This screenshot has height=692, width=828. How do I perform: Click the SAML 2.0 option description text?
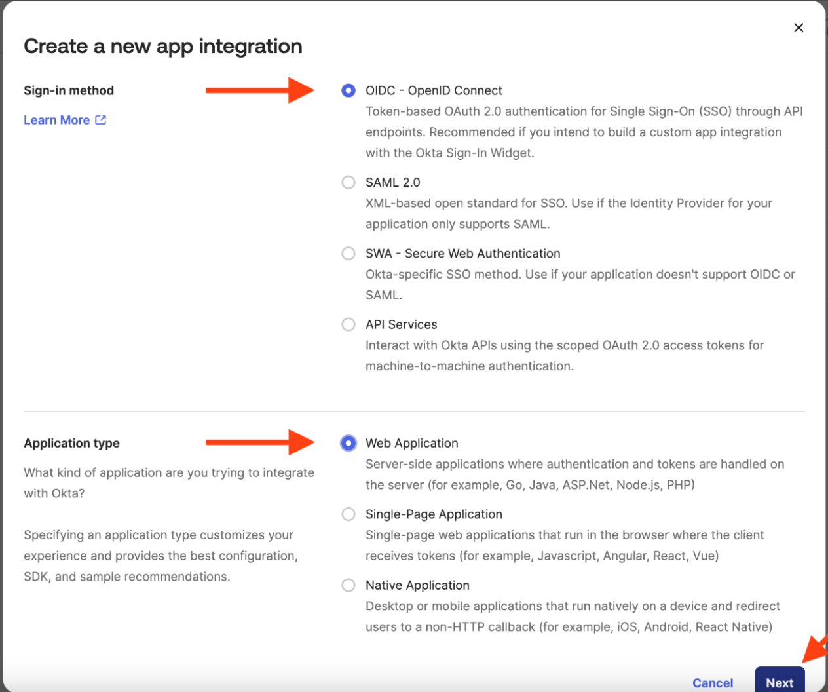point(568,214)
